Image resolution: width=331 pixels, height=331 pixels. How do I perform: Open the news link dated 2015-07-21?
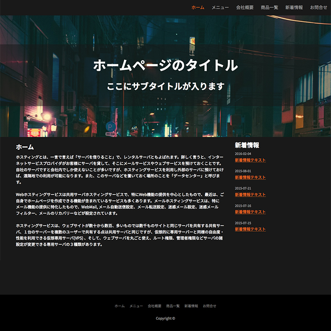coord(250,195)
